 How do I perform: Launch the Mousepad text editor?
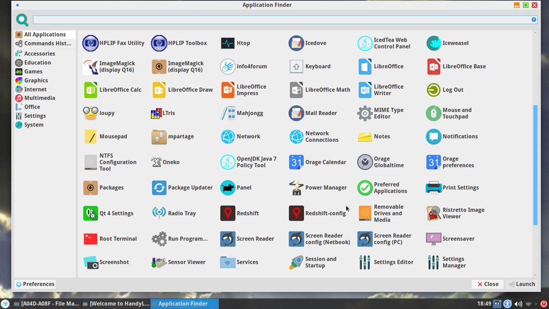[90, 136]
